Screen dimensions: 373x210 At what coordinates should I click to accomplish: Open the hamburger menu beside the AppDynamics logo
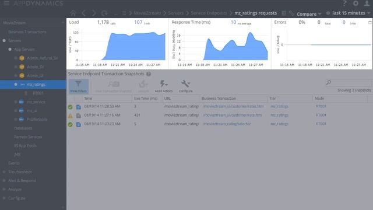click(x=6, y=3)
